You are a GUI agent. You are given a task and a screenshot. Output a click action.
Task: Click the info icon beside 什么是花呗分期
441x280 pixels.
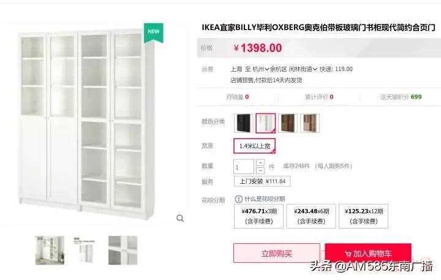click(x=238, y=199)
